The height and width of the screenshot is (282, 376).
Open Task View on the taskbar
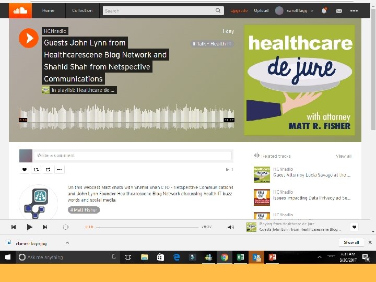click(128, 257)
